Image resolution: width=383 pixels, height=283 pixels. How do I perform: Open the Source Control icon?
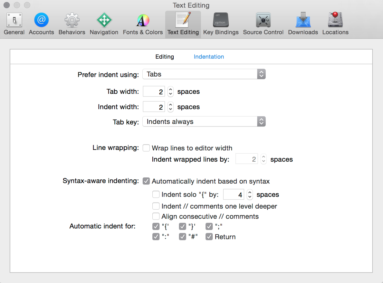point(263,20)
